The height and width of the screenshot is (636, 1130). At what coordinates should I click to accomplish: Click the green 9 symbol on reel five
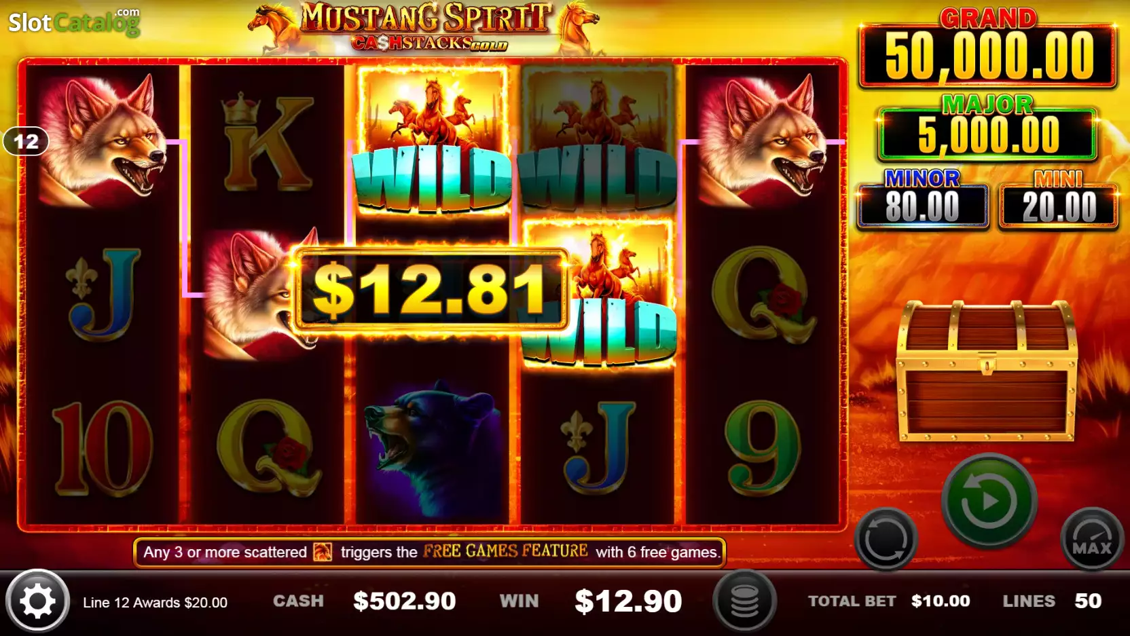click(x=763, y=448)
